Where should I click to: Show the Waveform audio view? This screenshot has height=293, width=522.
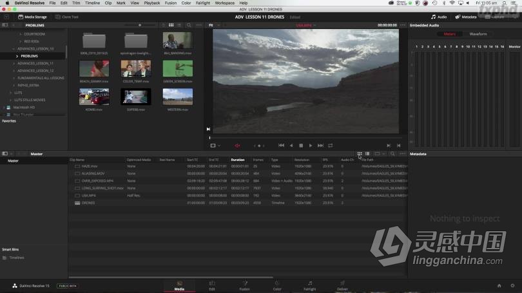pos(478,33)
